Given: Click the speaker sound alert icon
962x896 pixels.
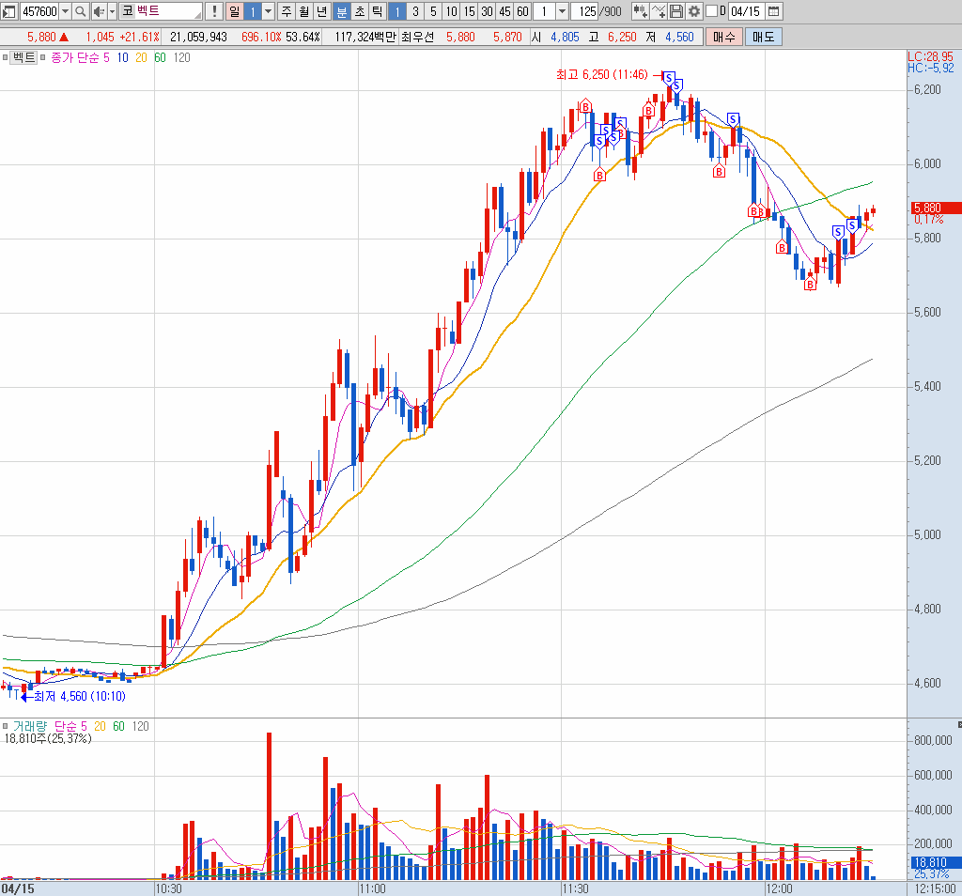Looking at the screenshot, I should pos(98,11).
